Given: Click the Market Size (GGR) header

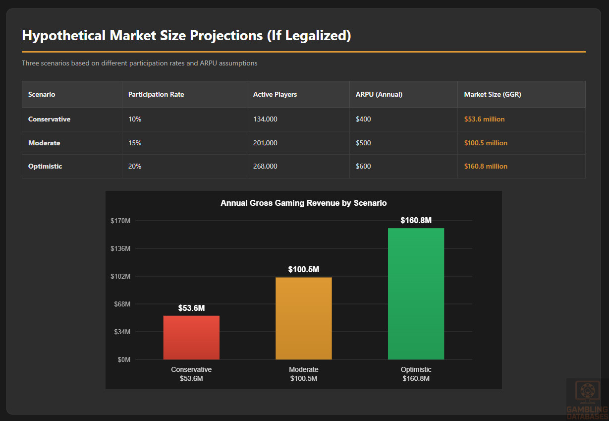Looking at the screenshot, I should click(492, 94).
